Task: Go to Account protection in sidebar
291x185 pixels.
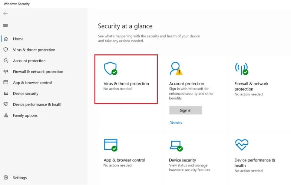Action: tap(29, 61)
